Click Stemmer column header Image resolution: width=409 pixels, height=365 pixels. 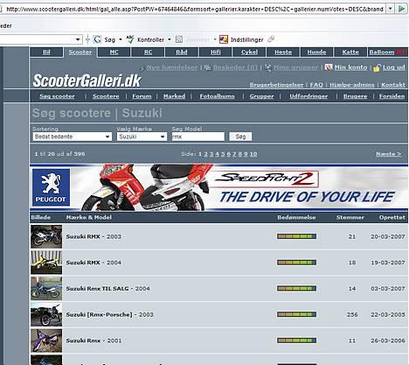pyautogui.click(x=350, y=217)
